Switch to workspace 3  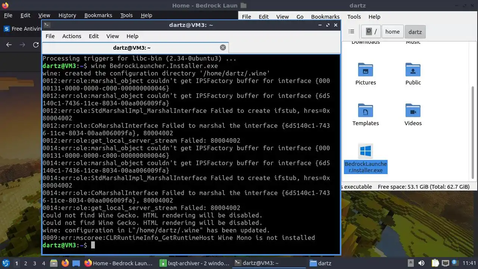(34, 263)
